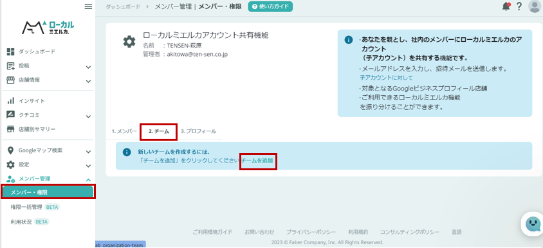Open 利用状況 BETA in sidebar
Image resolution: width=543 pixels, height=248 pixels.
[x=30, y=222]
